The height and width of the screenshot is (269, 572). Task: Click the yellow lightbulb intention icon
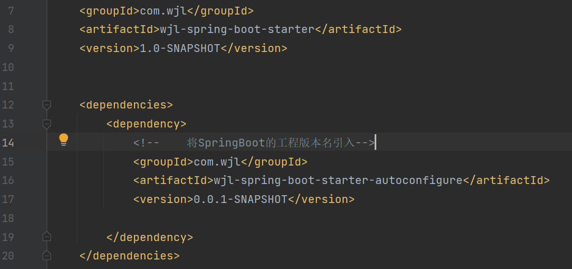point(63,139)
